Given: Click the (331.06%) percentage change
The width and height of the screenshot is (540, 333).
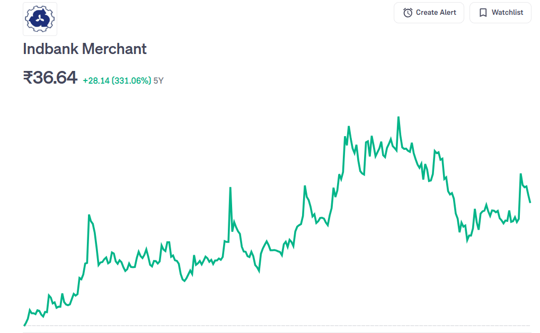Looking at the screenshot, I should 131,80.
